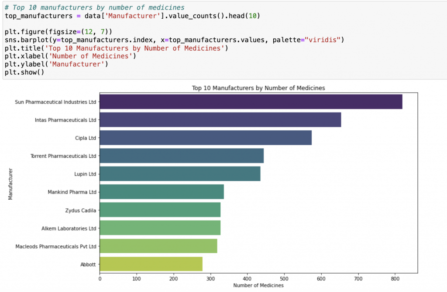Click the x-axis tick 200
The height and width of the screenshot is (292, 447).
point(174,279)
